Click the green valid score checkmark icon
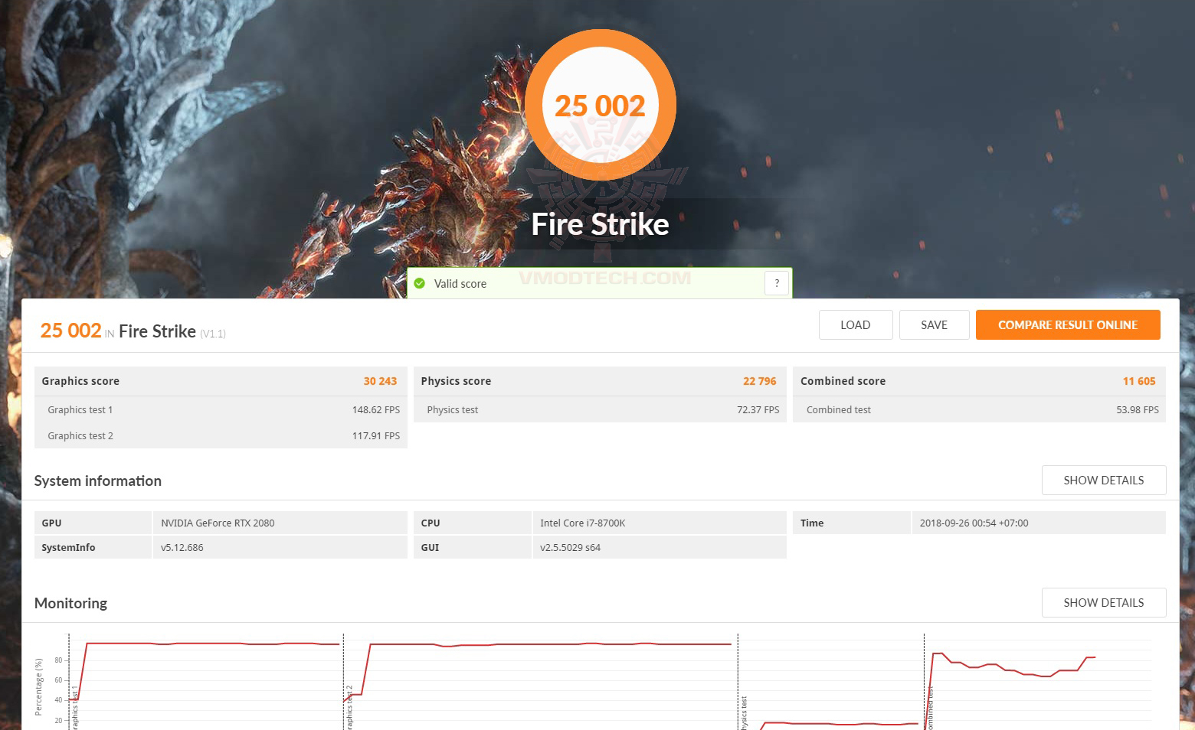 420,283
